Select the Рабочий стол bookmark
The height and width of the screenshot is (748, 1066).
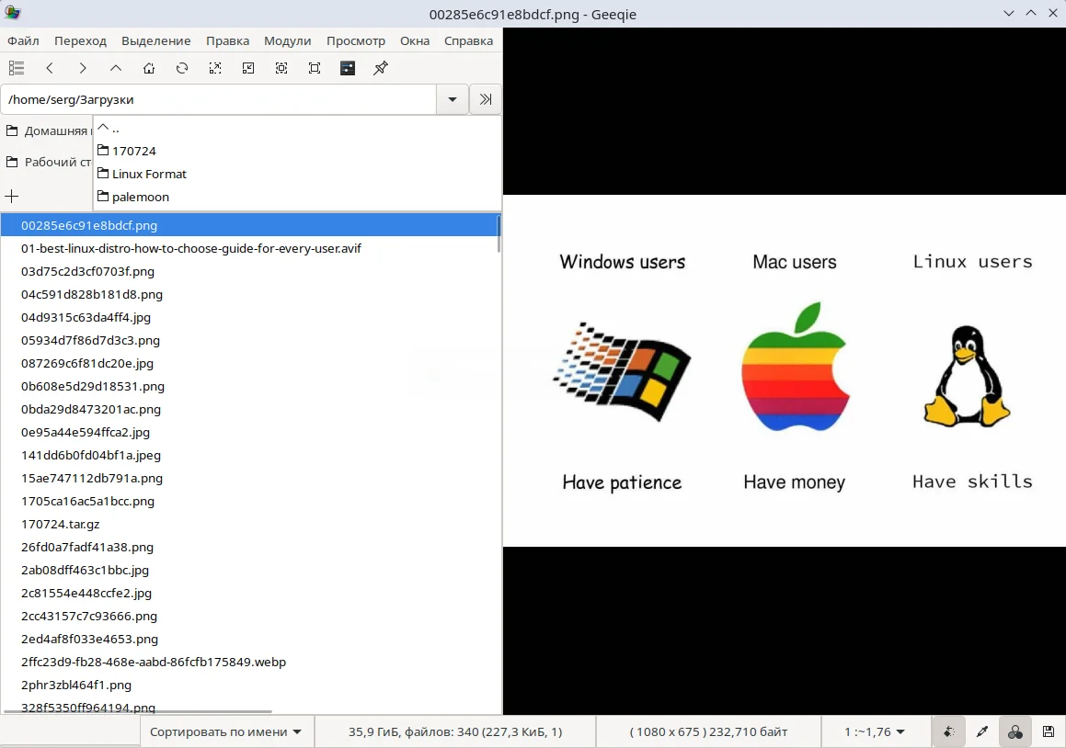[x=46, y=162]
